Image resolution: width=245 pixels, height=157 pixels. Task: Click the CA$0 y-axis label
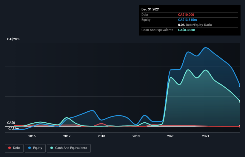(11, 123)
